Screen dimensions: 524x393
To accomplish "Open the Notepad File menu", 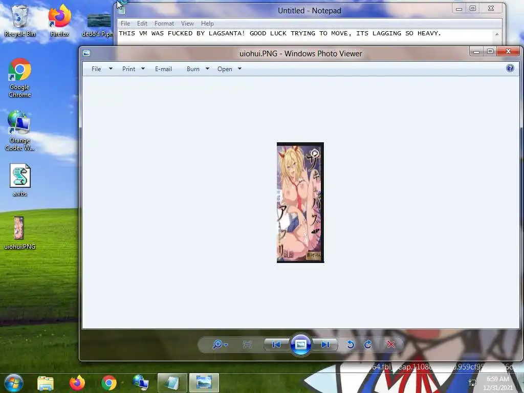I will click(125, 24).
